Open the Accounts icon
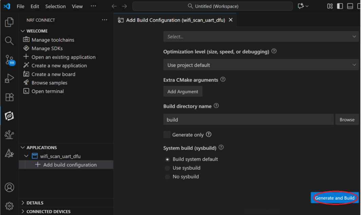Screen dimensions: 361x215 [x=9, y=187]
